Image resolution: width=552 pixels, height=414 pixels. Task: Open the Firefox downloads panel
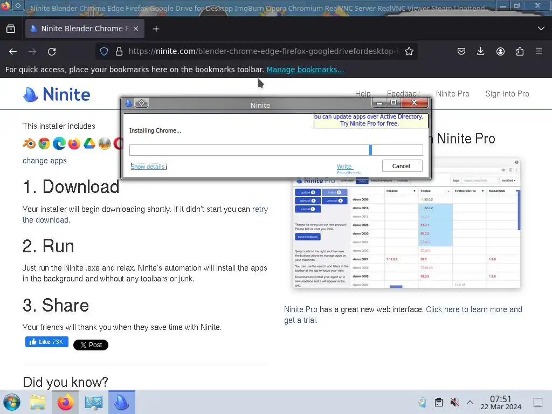[x=480, y=51]
